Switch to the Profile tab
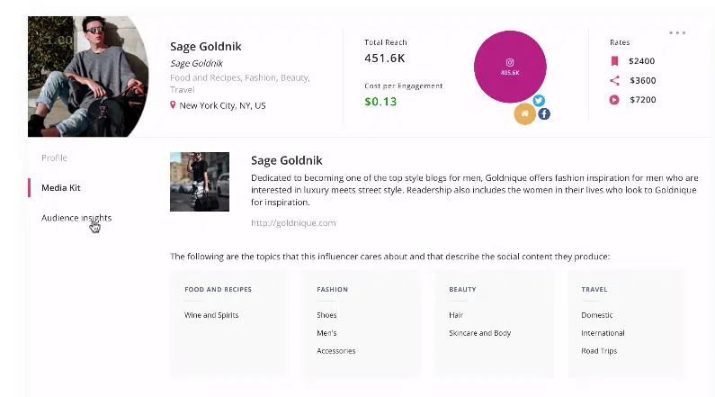The width and height of the screenshot is (715, 397). click(54, 158)
